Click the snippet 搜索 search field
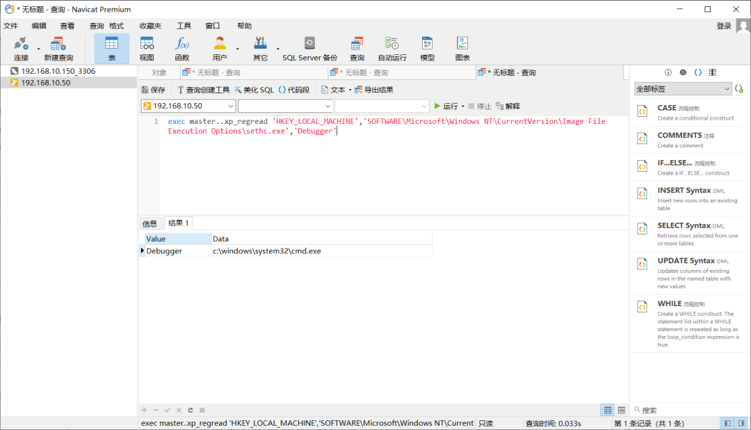 [x=690, y=411]
